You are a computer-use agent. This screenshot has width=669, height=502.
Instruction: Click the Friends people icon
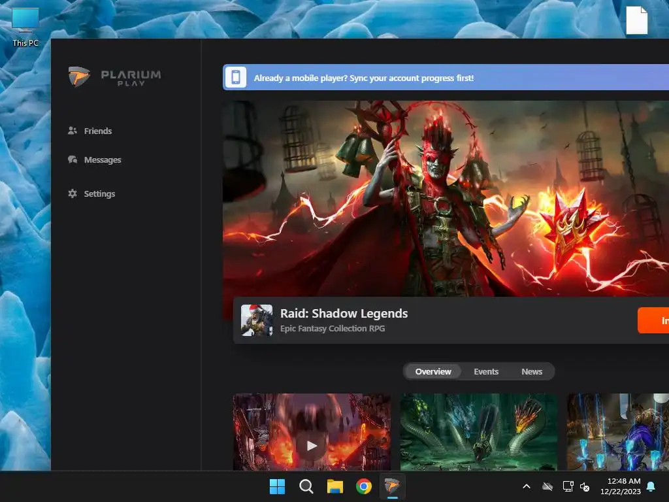click(x=73, y=131)
